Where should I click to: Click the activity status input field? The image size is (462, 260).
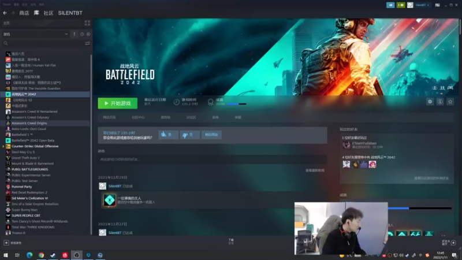212,159
